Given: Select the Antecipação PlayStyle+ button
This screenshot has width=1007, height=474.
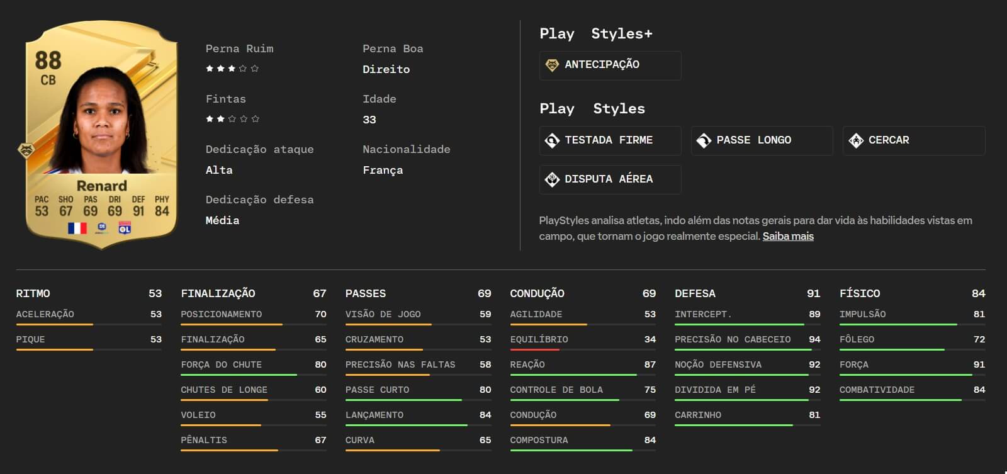Looking at the screenshot, I should click(610, 65).
